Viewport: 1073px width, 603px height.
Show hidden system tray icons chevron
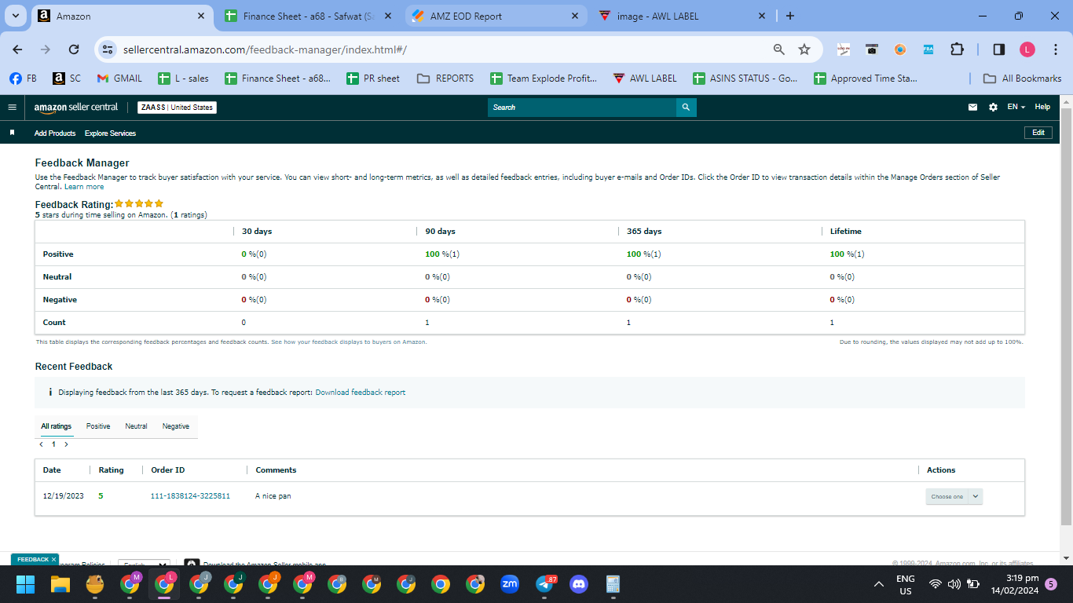[x=879, y=583]
